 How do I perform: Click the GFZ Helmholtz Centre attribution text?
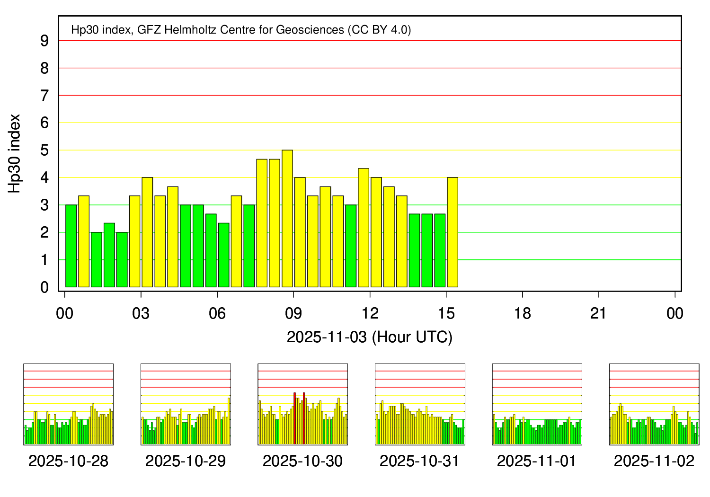241,30
